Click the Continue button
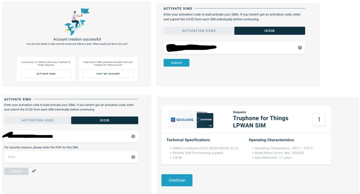Viewport: 360px width, 194px height. (177, 180)
